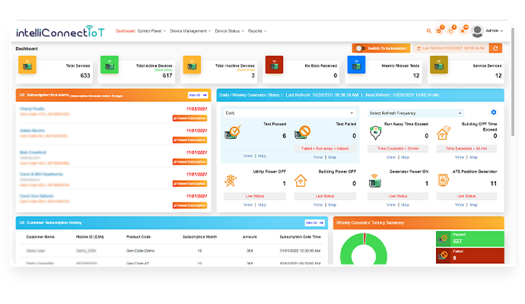The image size is (525, 304).
Task: Click View link under Run Away Time Exceed
Action: click(x=391, y=157)
